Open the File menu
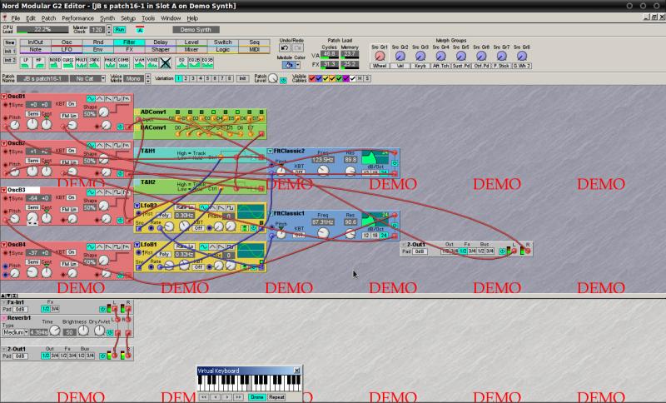 point(16,18)
